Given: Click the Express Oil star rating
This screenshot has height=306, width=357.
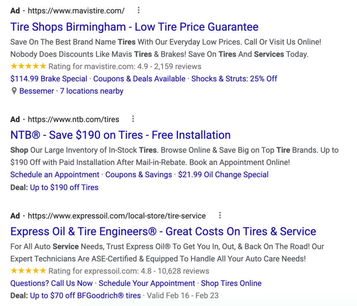Looking at the screenshot, I should click(x=28, y=271).
